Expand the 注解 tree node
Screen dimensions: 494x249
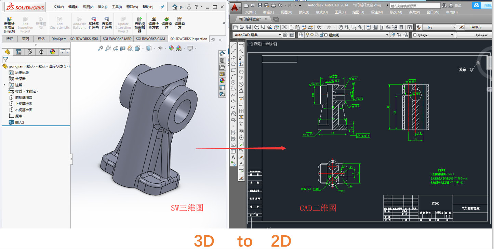pyautogui.click(x=4, y=85)
